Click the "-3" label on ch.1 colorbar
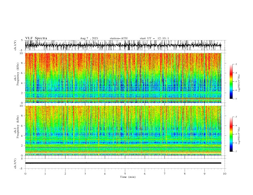Image resolution: width=253 pixels, height=195 pixels. tap(235, 64)
